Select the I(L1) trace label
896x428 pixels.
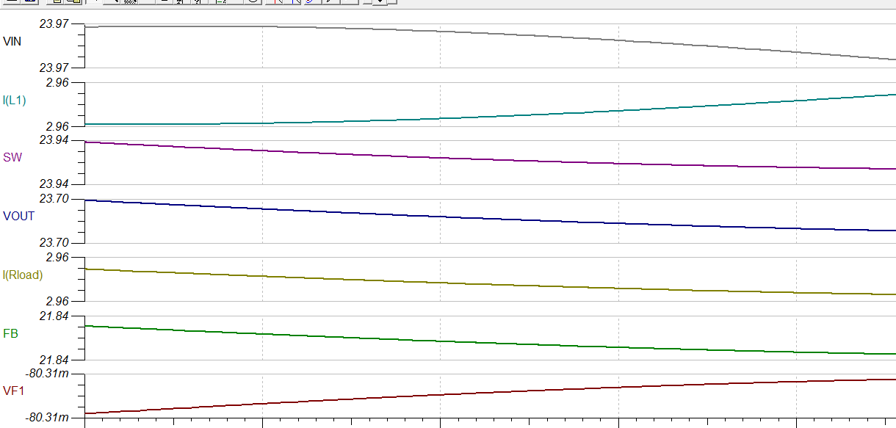pos(14,101)
